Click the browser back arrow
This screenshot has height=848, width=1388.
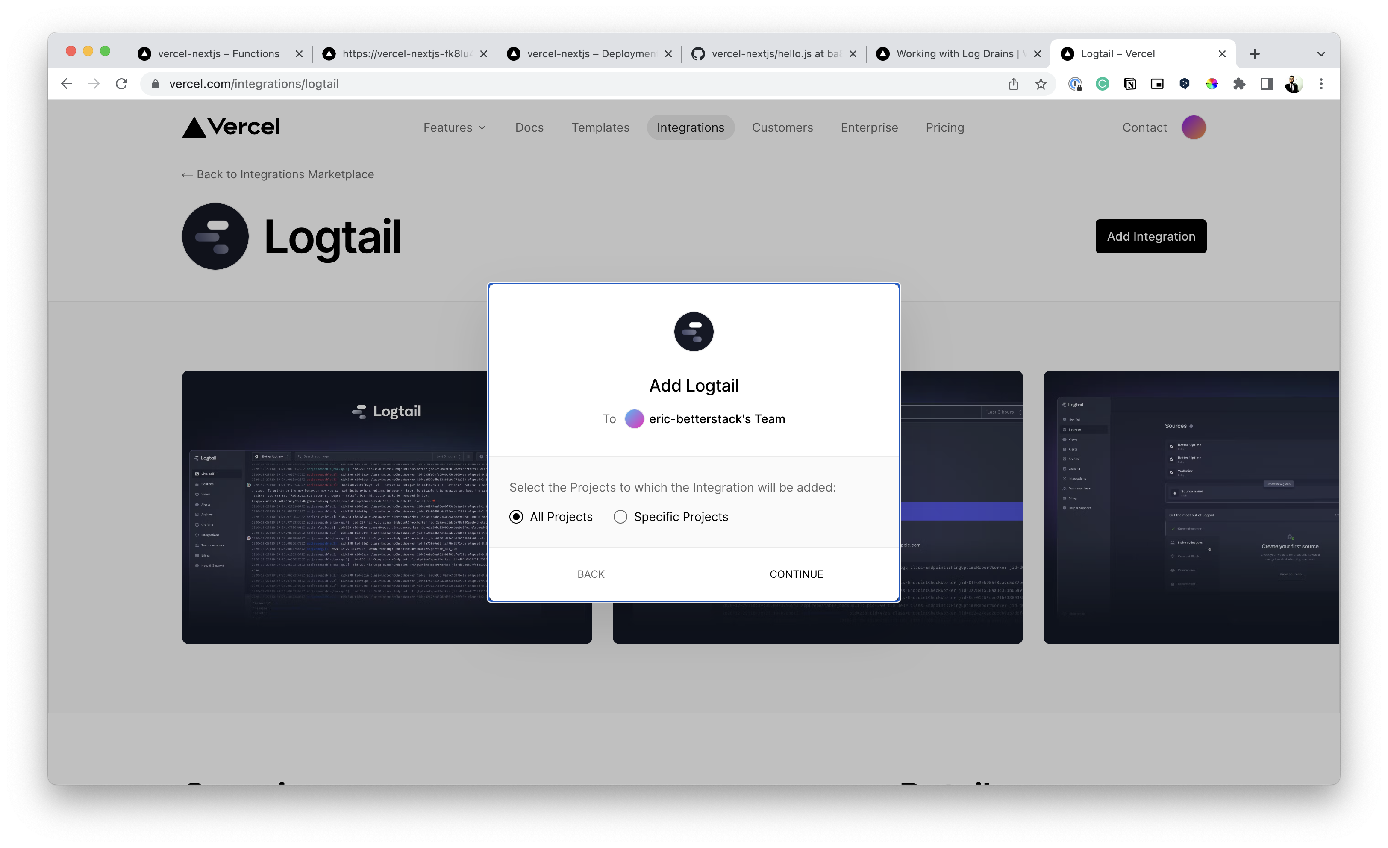pos(67,84)
